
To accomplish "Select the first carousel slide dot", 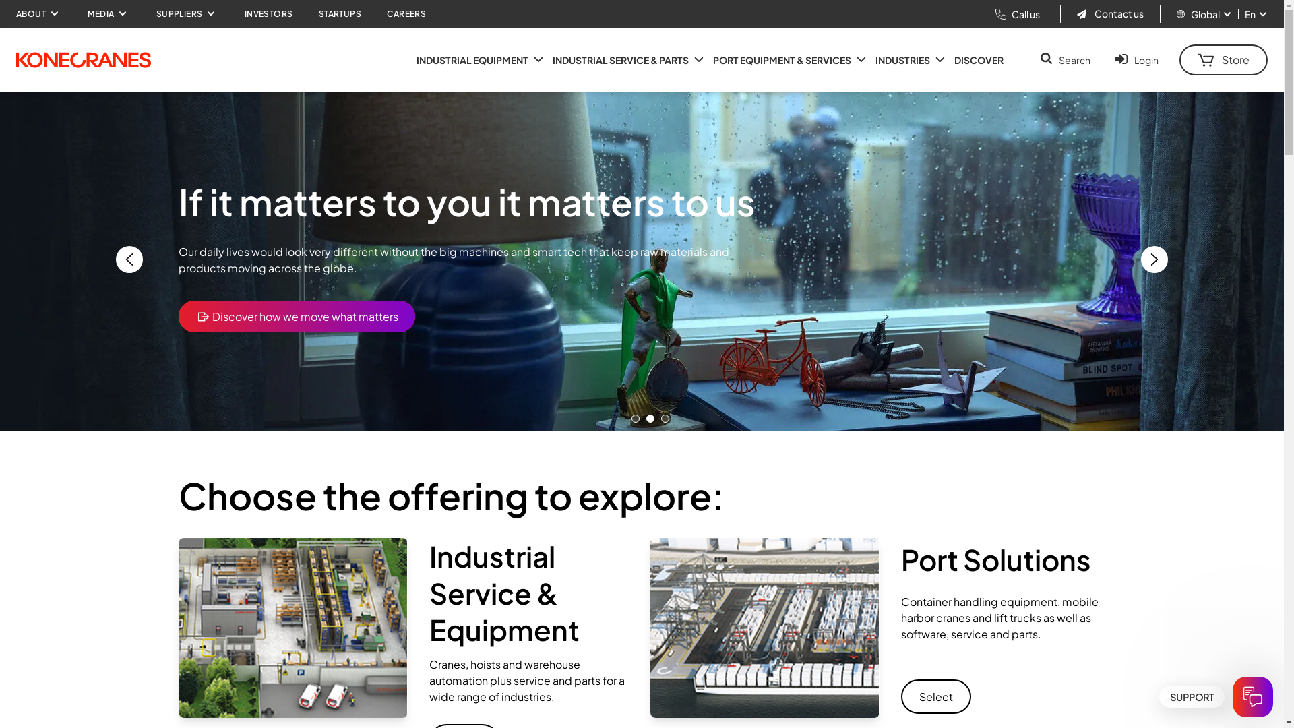I will (636, 419).
